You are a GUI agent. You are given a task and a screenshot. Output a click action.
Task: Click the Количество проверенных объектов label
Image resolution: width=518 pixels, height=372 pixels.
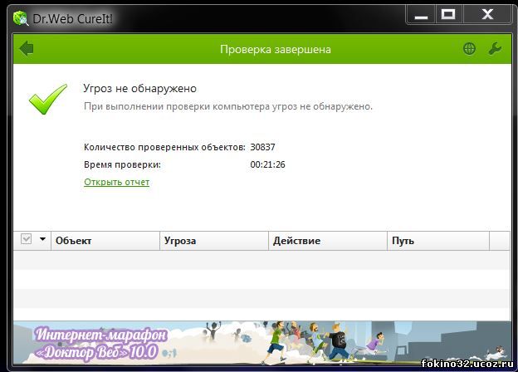tap(164, 147)
